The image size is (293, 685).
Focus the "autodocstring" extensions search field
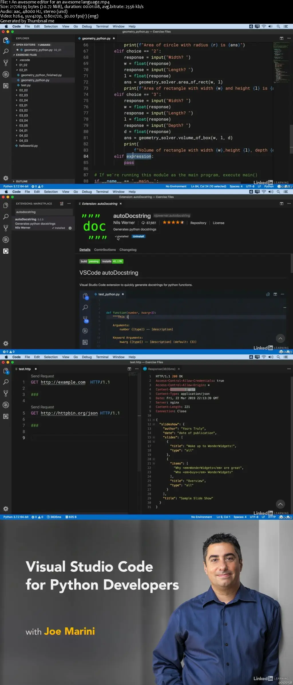44,212
